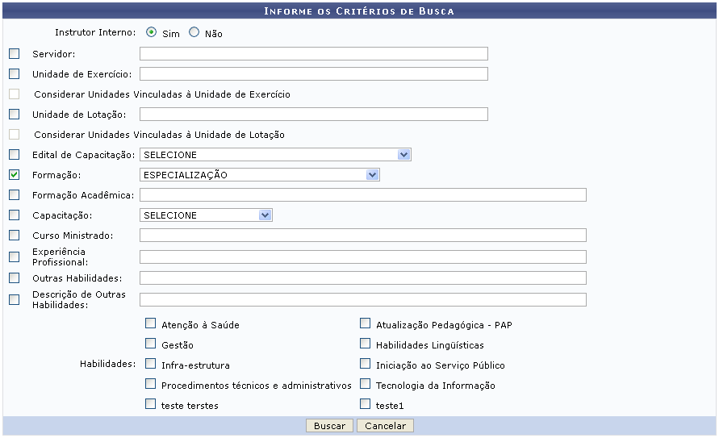
Task: Enable Habilidades Lingüísticas checkbox
Action: coord(365,344)
